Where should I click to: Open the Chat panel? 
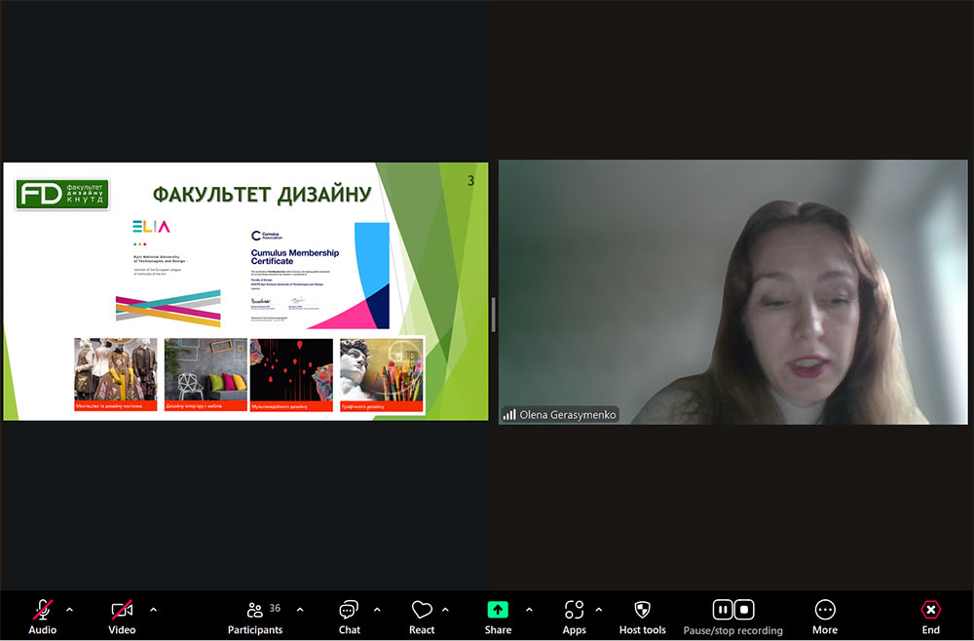click(x=349, y=617)
